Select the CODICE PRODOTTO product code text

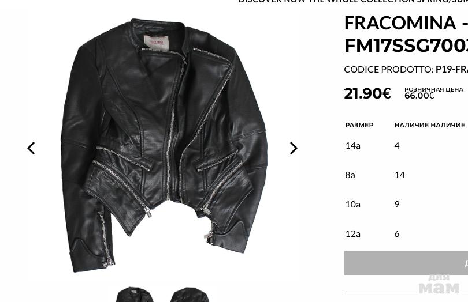tap(406, 69)
